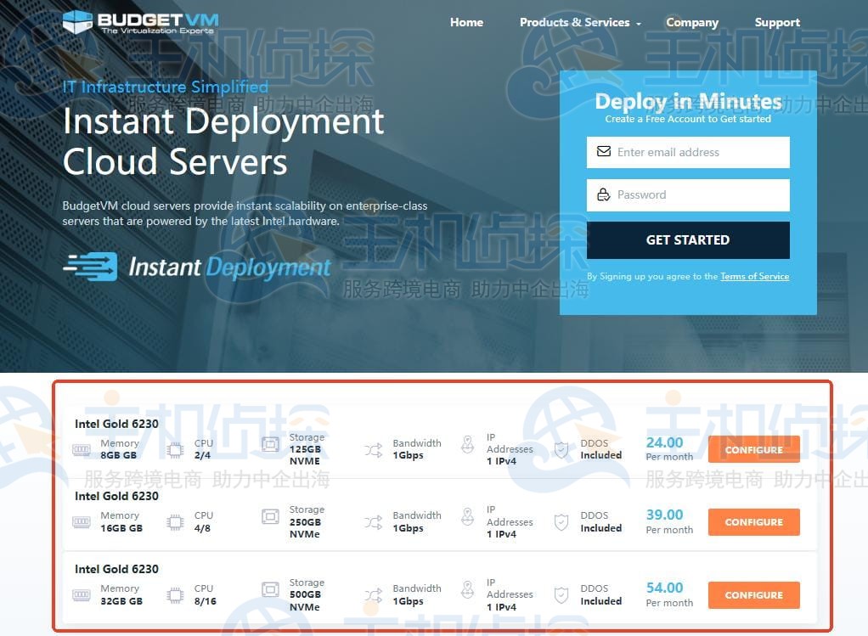Click the CPU chip icon for 2/4 plan
The width and height of the screenshot is (868, 636).
(x=175, y=450)
